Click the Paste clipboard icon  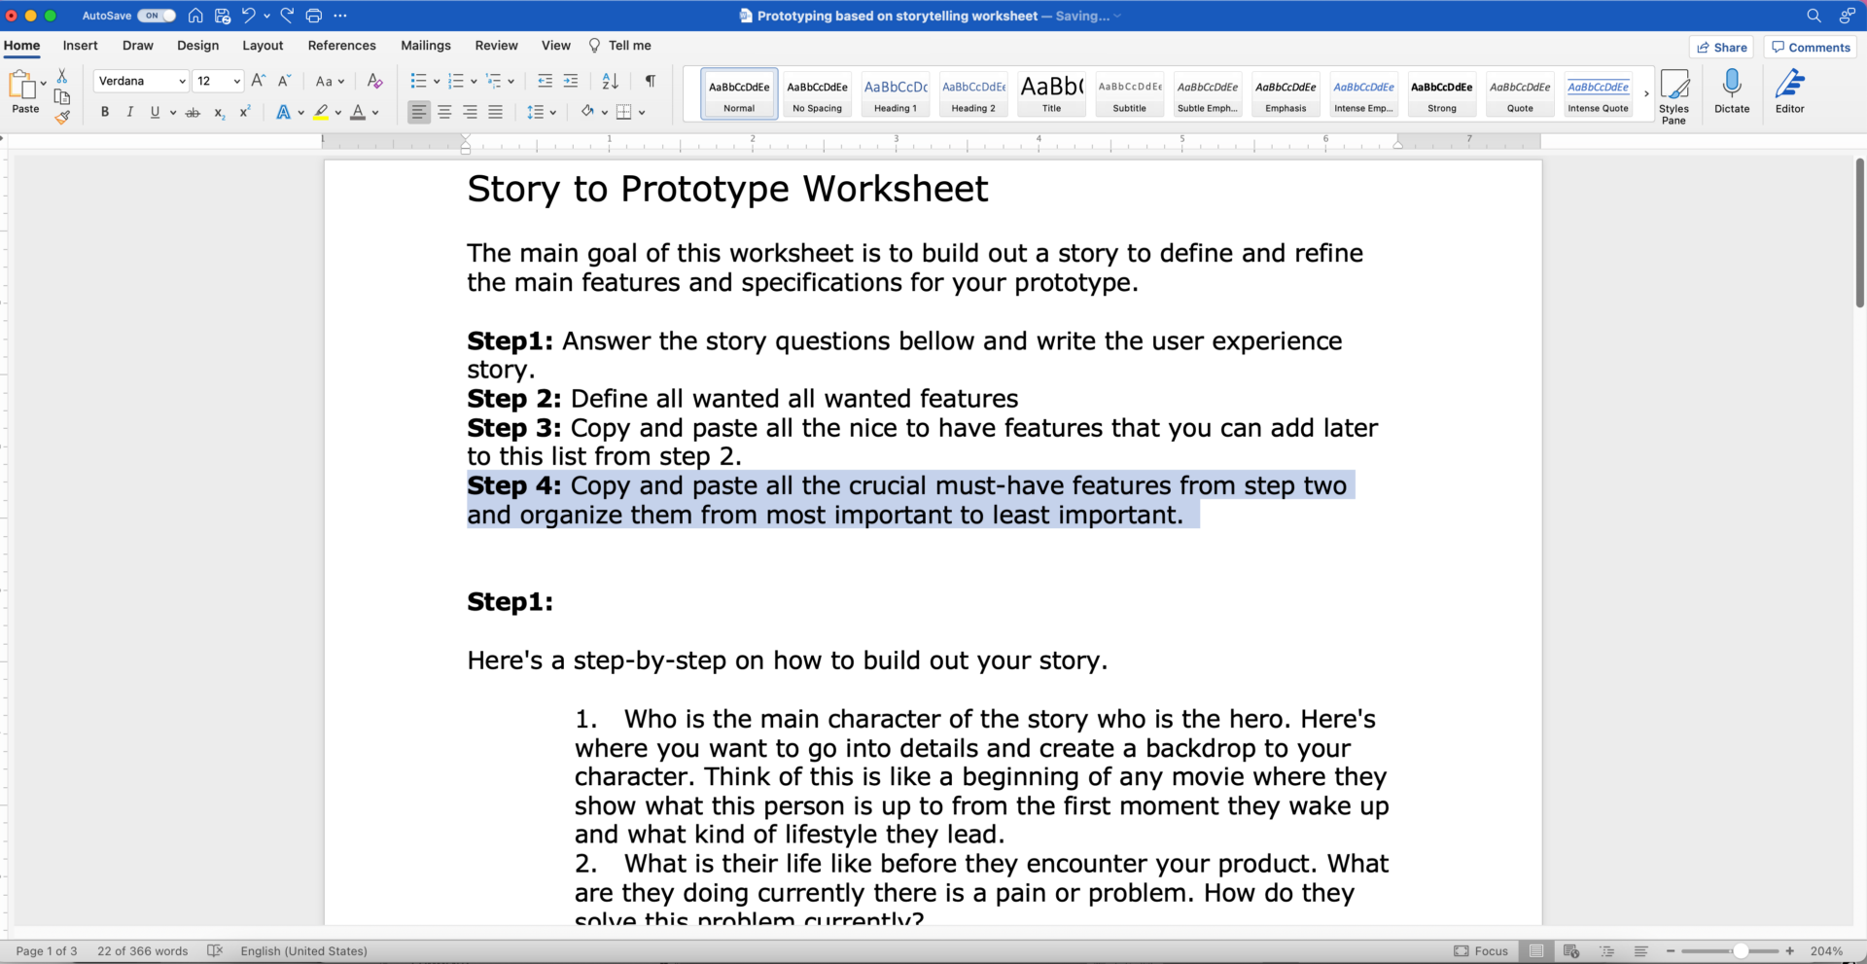point(21,85)
